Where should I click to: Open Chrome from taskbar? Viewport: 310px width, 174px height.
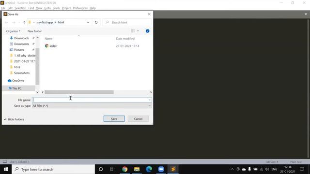coord(125,169)
